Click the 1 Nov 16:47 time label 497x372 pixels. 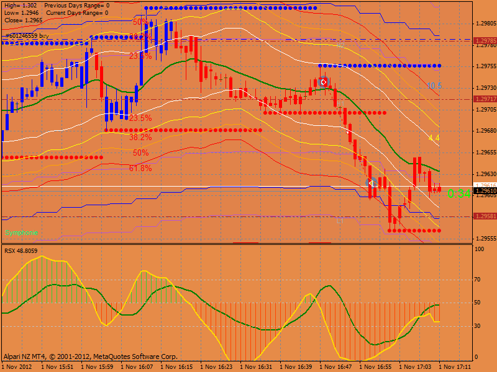pyautogui.click(x=335, y=367)
